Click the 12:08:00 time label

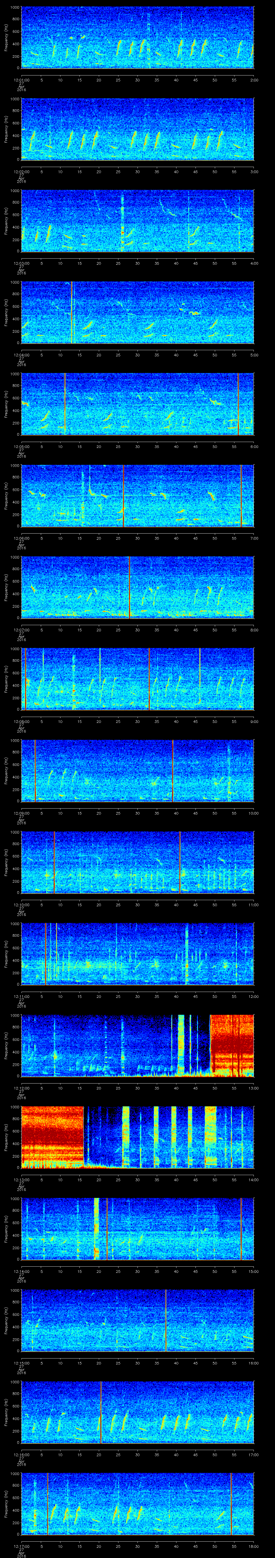22,722
